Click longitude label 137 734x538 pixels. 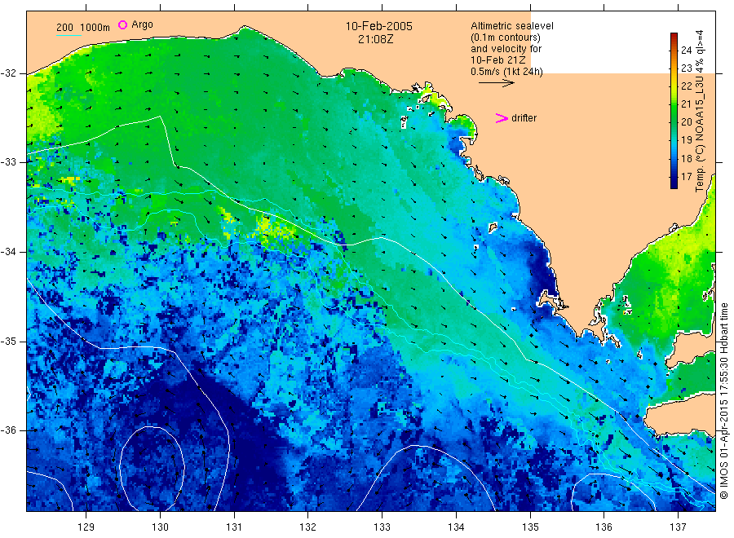678,527
